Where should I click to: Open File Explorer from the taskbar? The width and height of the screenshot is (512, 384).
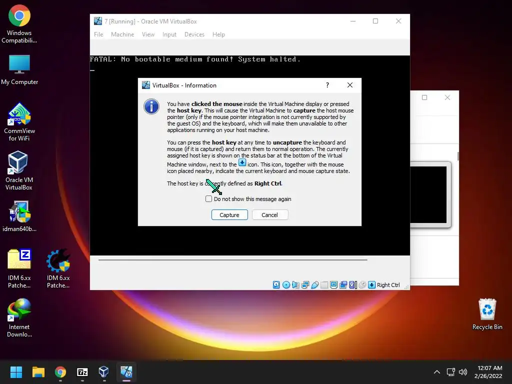tap(38, 372)
